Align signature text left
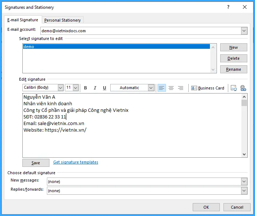The height and width of the screenshot is (216, 255). [161, 88]
